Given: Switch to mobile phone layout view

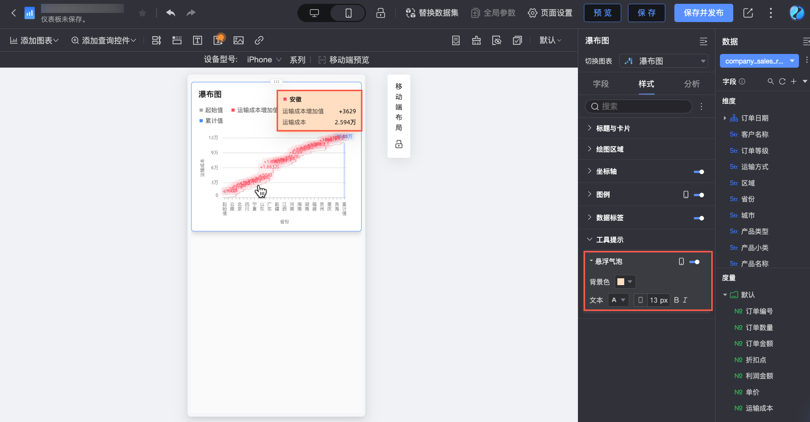Looking at the screenshot, I should 348,13.
